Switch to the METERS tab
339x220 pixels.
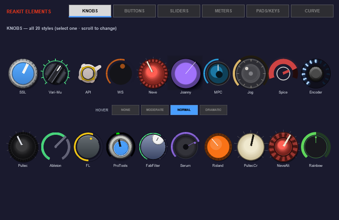224,11
